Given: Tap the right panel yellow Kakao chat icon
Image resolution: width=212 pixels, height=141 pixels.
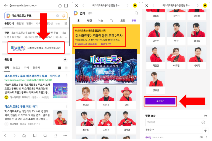Looking at the screenshot, I should [205, 6].
